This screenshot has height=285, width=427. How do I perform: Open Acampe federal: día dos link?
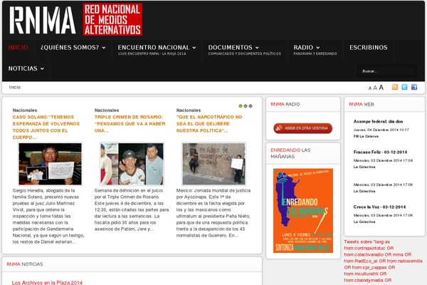coord(378,121)
